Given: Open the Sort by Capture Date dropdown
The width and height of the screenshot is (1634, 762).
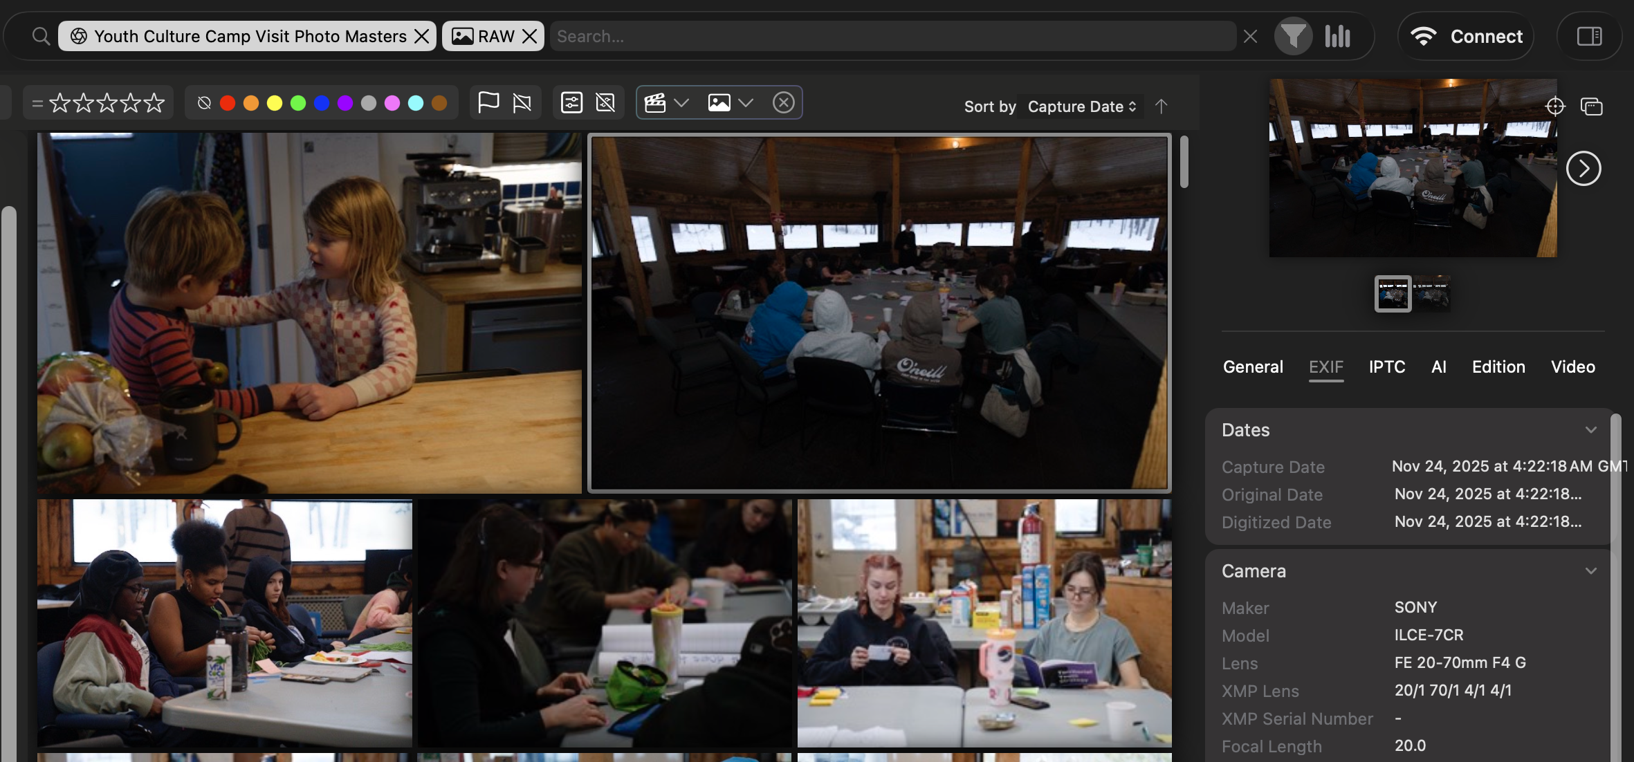Looking at the screenshot, I should point(1081,106).
